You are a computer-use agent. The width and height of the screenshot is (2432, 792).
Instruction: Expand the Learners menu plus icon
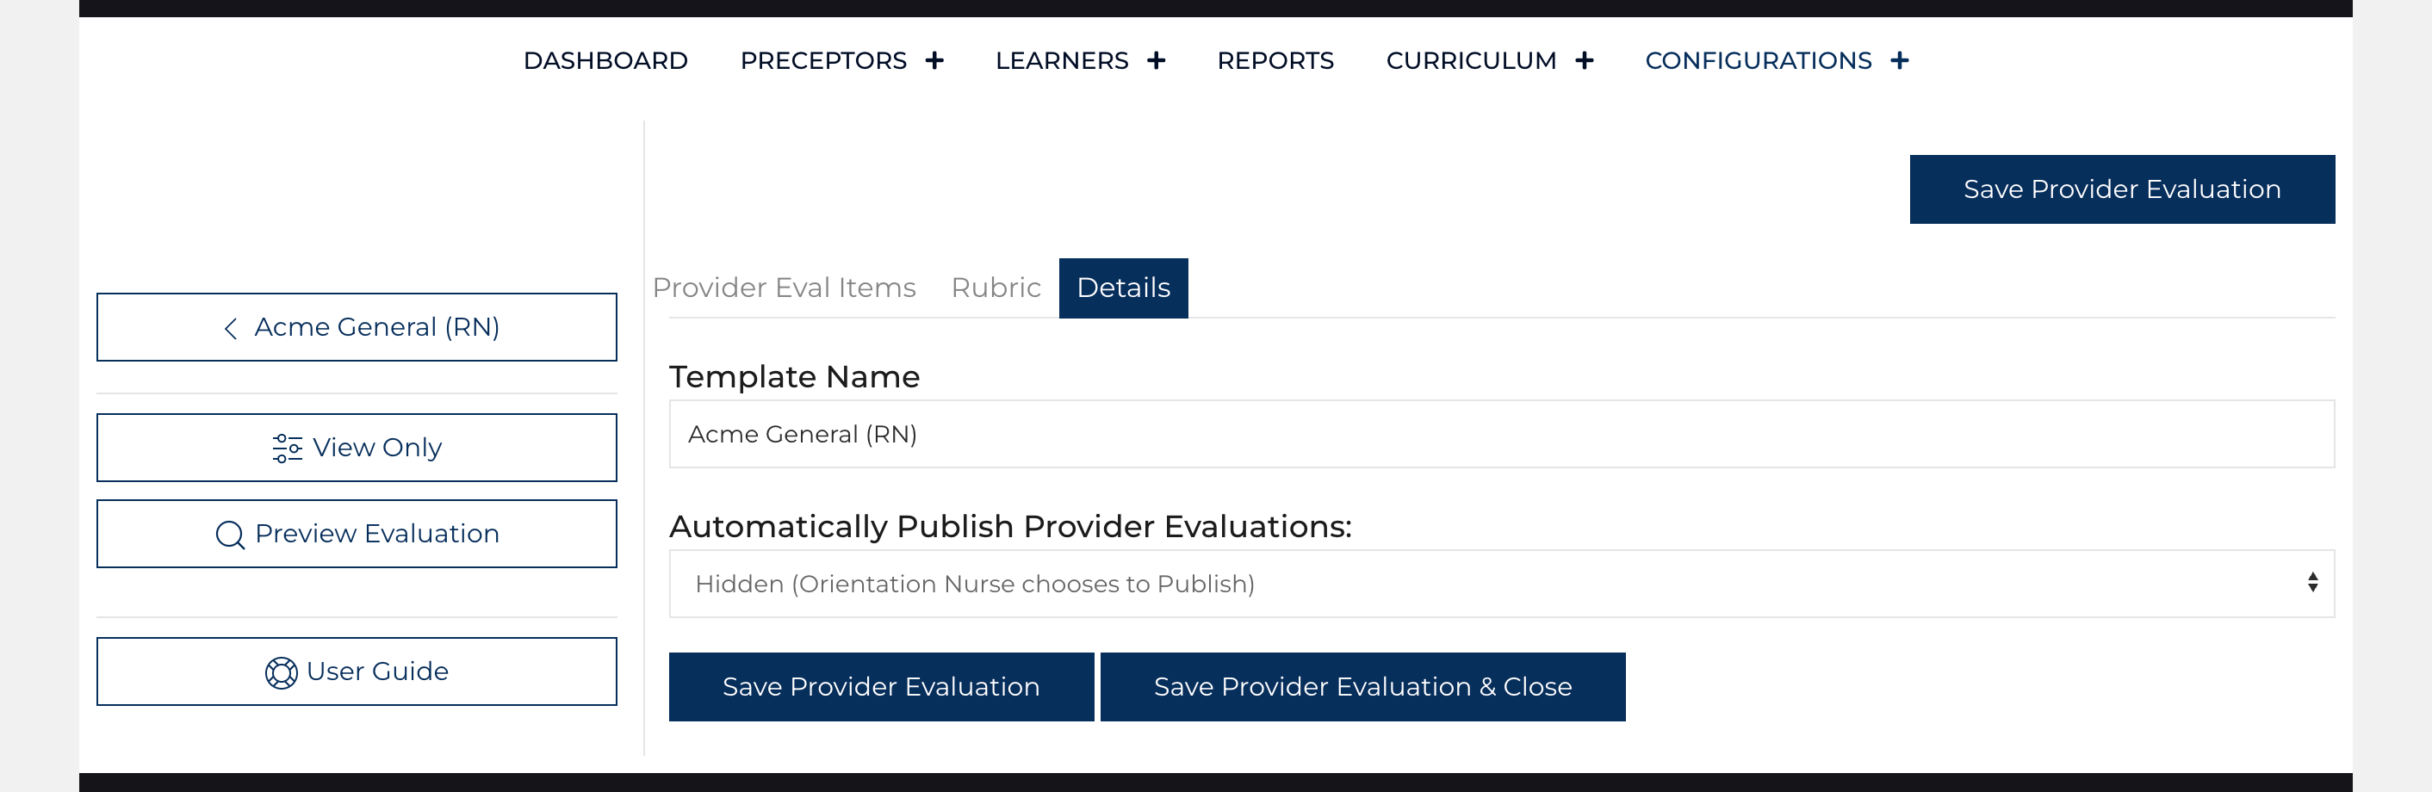[1156, 60]
